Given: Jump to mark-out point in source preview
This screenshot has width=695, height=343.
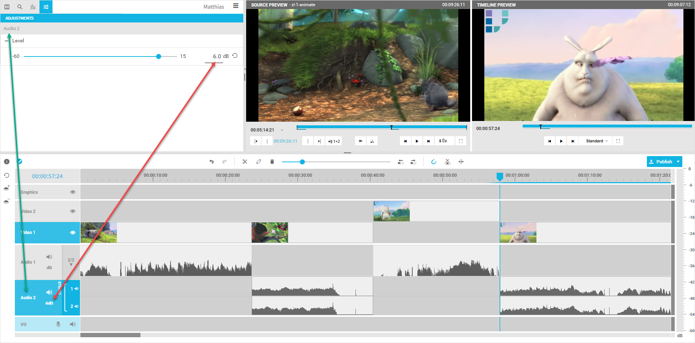Looking at the screenshot, I should click(x=319, y=141).
